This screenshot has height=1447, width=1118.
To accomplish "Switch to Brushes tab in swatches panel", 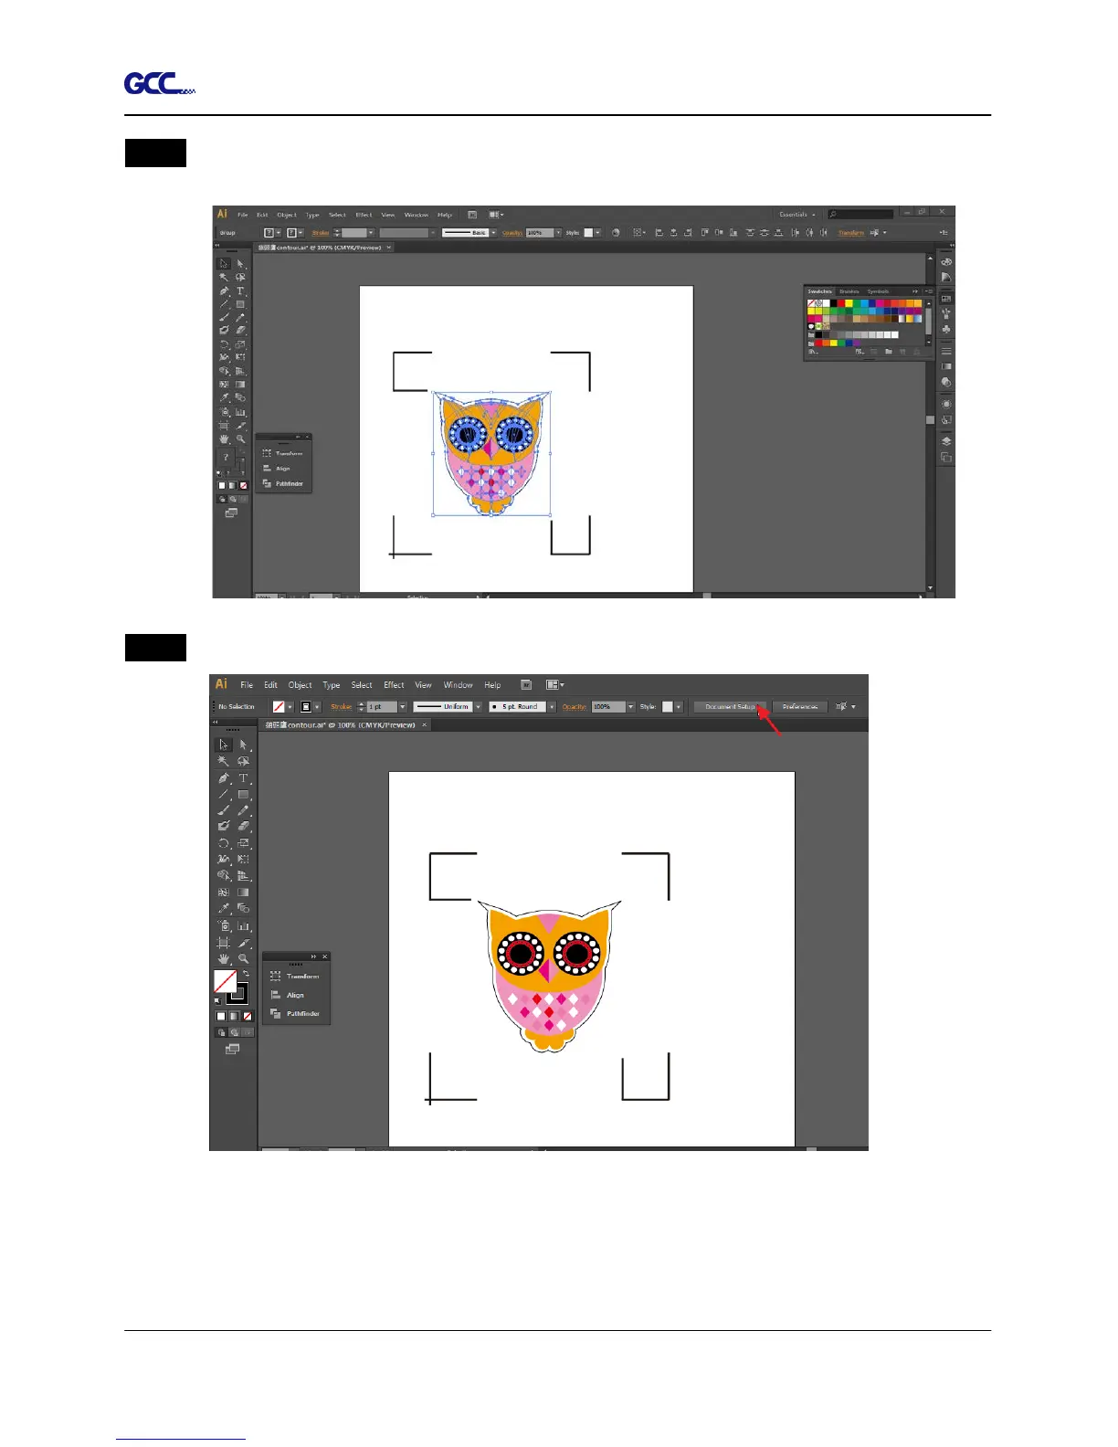I will click(849, 291).
